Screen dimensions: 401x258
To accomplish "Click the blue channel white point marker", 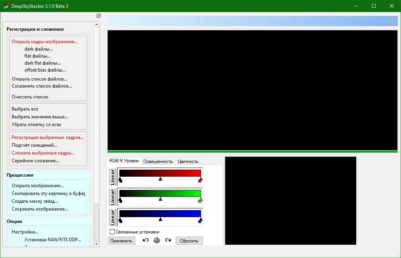I will (200, 220).
